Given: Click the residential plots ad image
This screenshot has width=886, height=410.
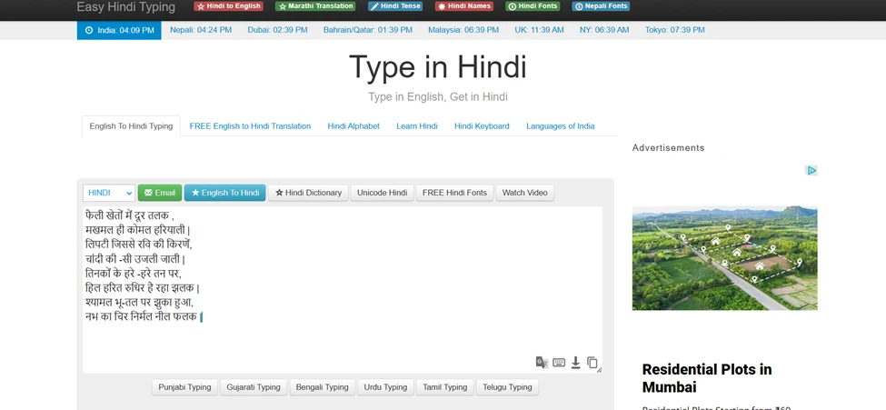Looking at the screenshot, I should [724, 258].
